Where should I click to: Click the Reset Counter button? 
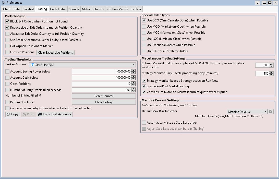(104, 96)
